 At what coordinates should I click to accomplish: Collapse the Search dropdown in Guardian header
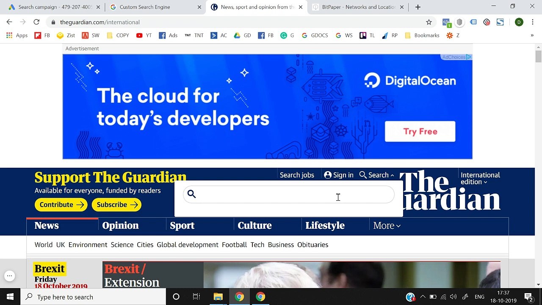coord(376,175)
